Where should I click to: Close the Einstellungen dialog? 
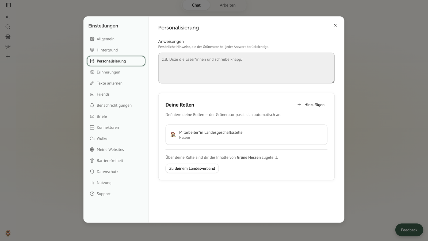(x=335, y=25)
